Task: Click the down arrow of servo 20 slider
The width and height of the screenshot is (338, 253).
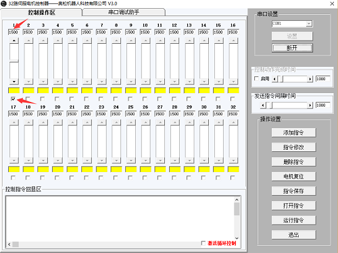Action: click(x=57, y=161)
